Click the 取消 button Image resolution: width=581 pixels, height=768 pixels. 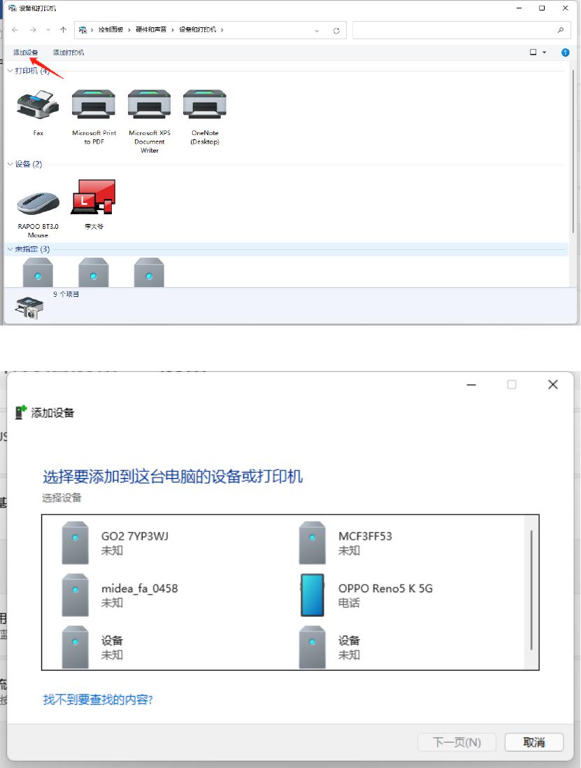[x=534, y=742]
